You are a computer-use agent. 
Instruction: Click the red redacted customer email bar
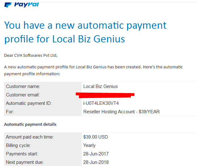tap(105, 95)
